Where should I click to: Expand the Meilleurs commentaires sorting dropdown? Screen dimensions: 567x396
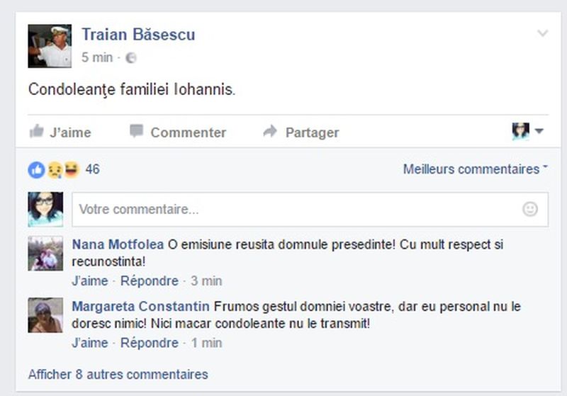coord(476,169)
